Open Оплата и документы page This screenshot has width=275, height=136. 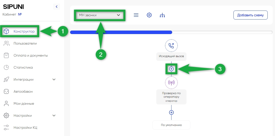[x=31, y=55]
